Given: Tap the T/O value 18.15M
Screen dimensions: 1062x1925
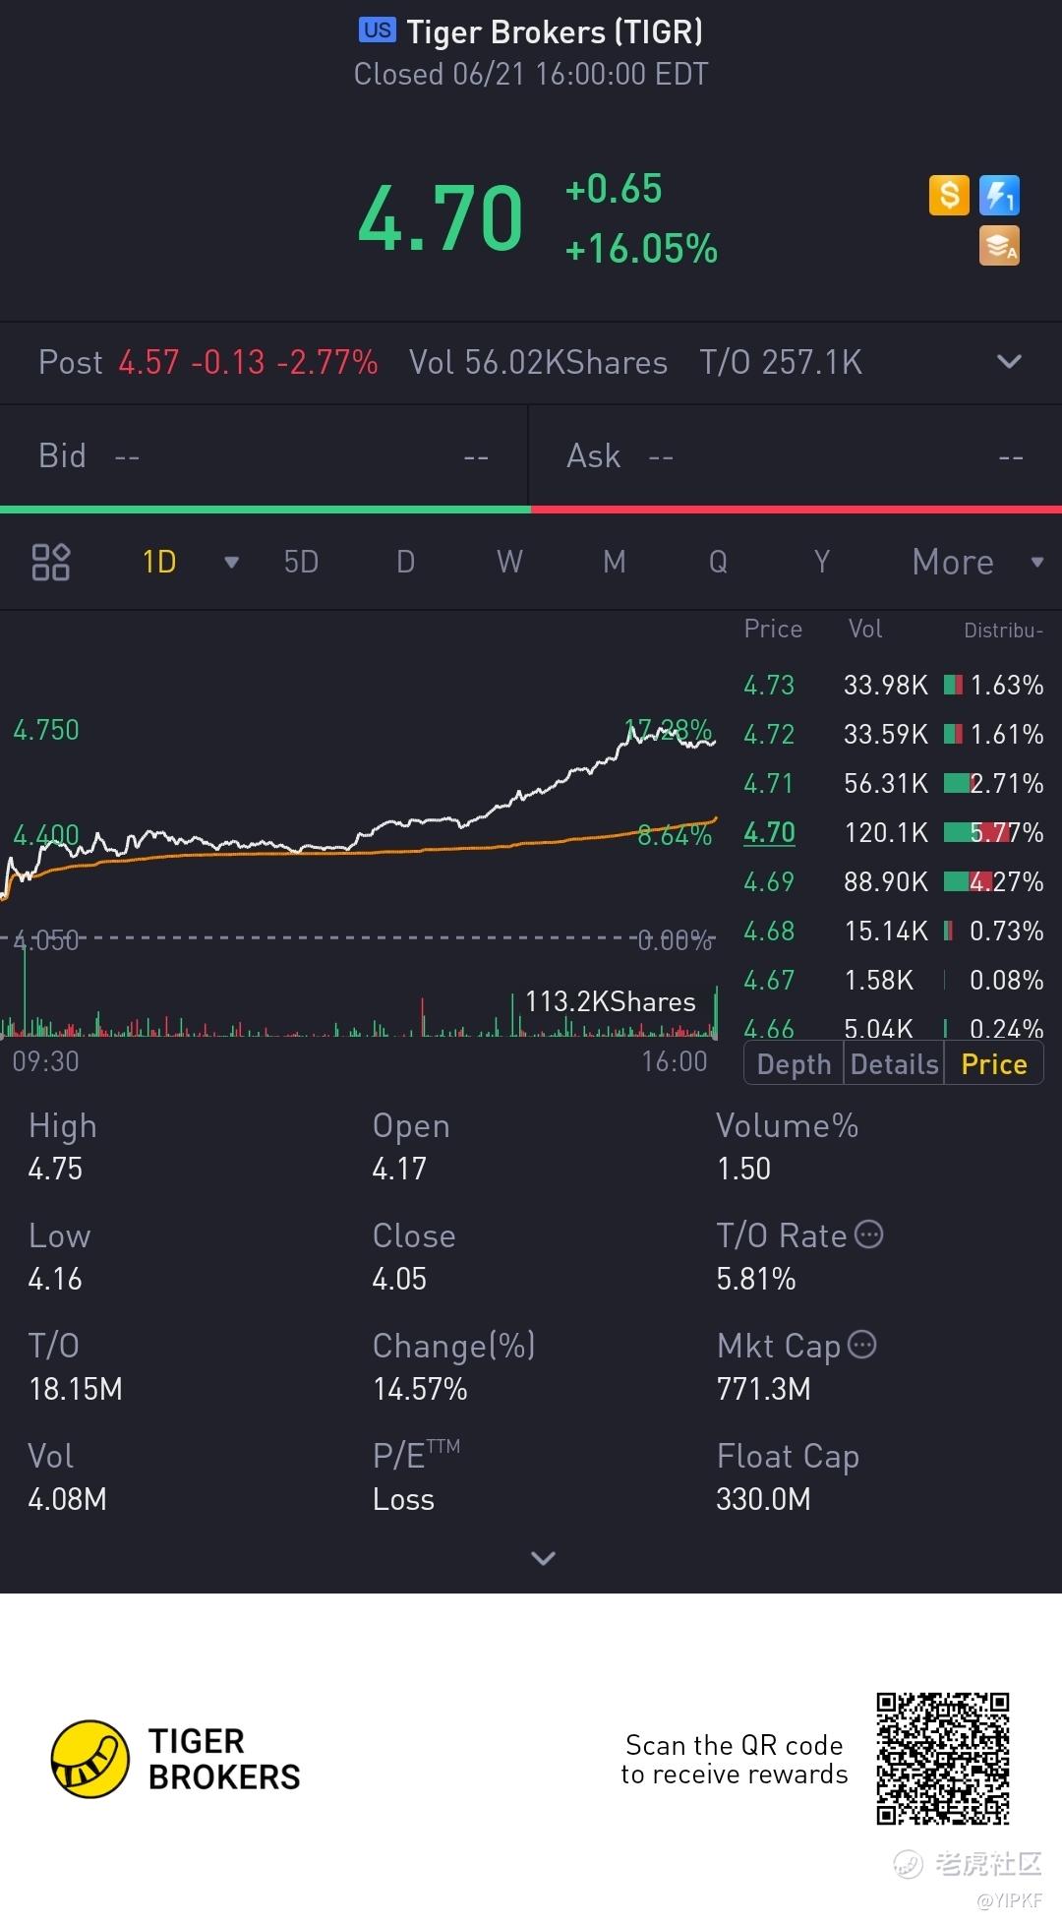Looking at the screenshot, I should click(76, 1389).
